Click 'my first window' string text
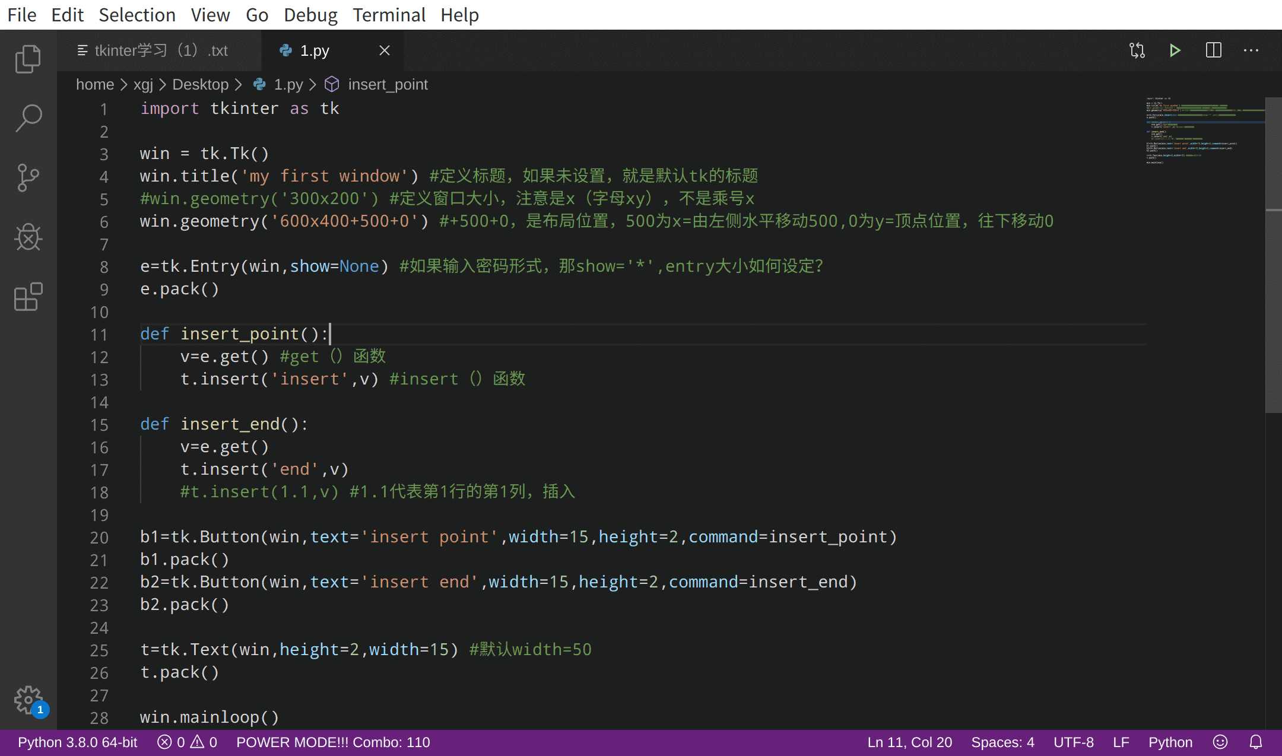Image resolution: width=1282 pixels, height=756 pixels. [x=324, y=176]
